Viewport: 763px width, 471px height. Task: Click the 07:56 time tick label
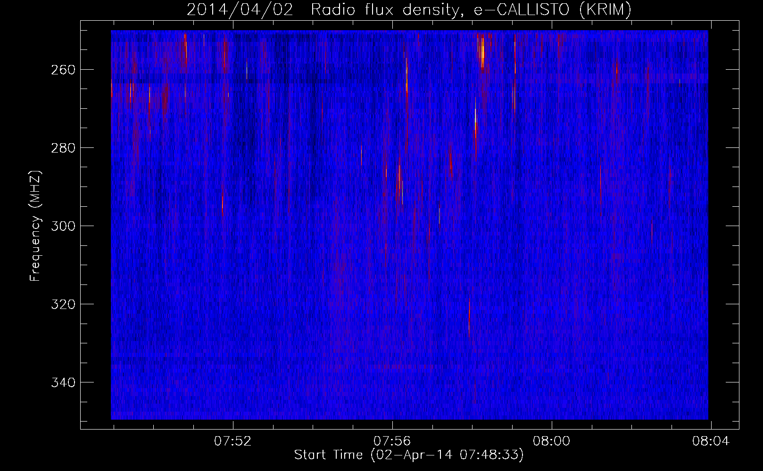pyautogui.click(x=392, y=441)
